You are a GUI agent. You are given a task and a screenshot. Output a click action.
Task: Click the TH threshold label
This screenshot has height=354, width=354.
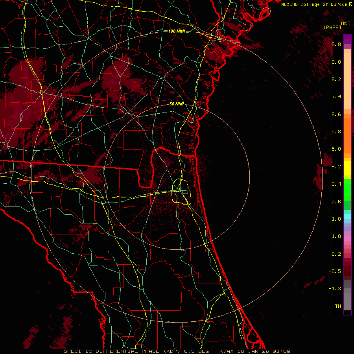(338, 306)
